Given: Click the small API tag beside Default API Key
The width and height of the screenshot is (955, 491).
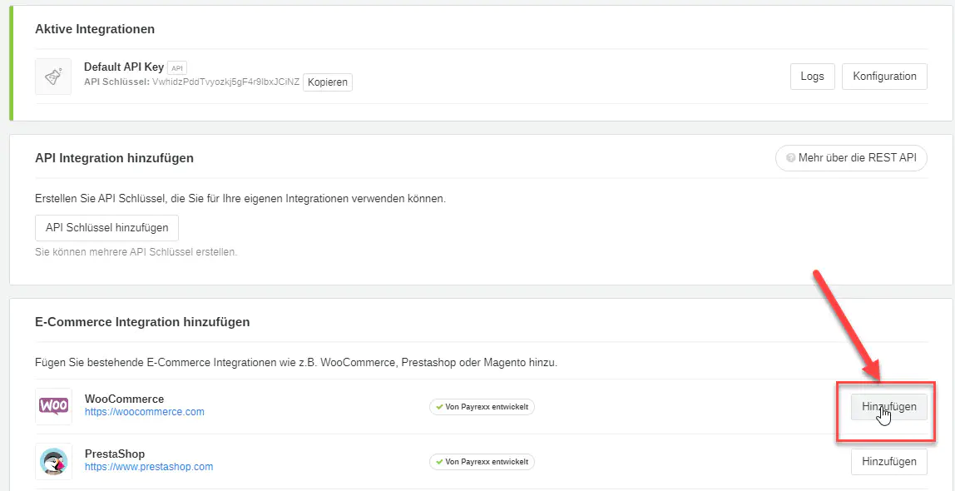Looking at the screenshot, I should coord(176,67).
